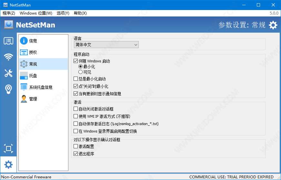
Task: Select the 系统托盘信息 settings category
Action: (43, 87)
